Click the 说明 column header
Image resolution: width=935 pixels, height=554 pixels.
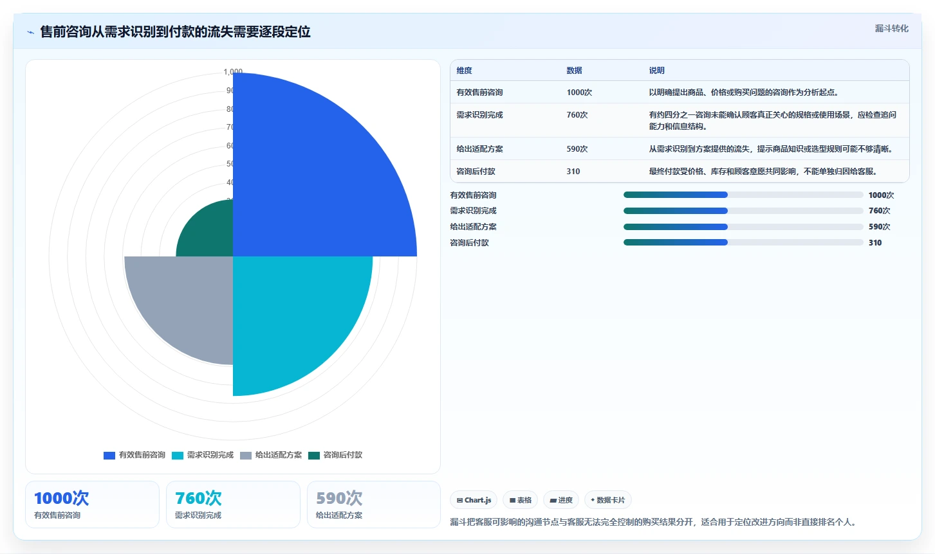[656, 71]
